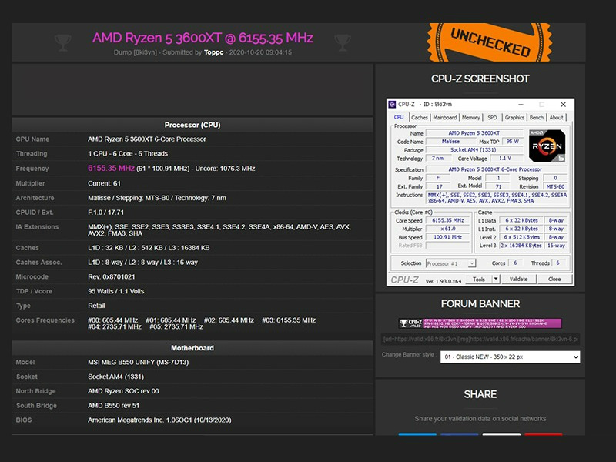
Task: Click the Core Voltage 1.1 V field
Action: pos(505,159)
